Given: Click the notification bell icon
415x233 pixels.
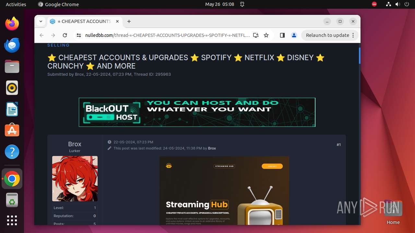Looking at the screenshot, I should coord(242,4).
